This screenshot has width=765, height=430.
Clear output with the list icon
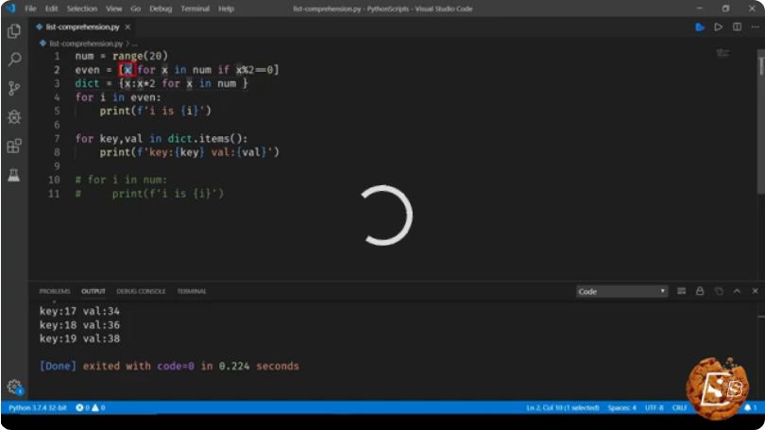(681, 291)
